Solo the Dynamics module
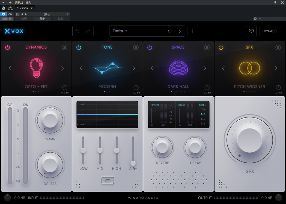286x204 pixels. 65,47
